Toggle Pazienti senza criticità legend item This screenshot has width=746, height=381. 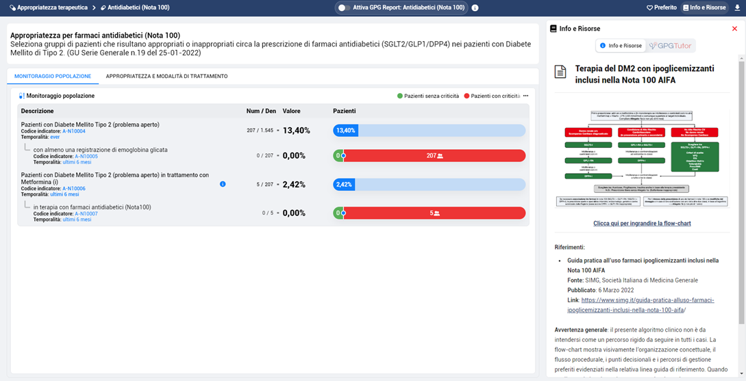tap(428, 96)
